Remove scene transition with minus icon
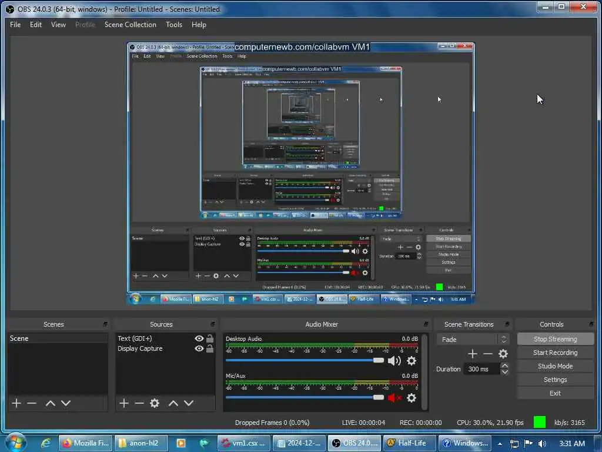Screen dimensions: 602x452 487,354
